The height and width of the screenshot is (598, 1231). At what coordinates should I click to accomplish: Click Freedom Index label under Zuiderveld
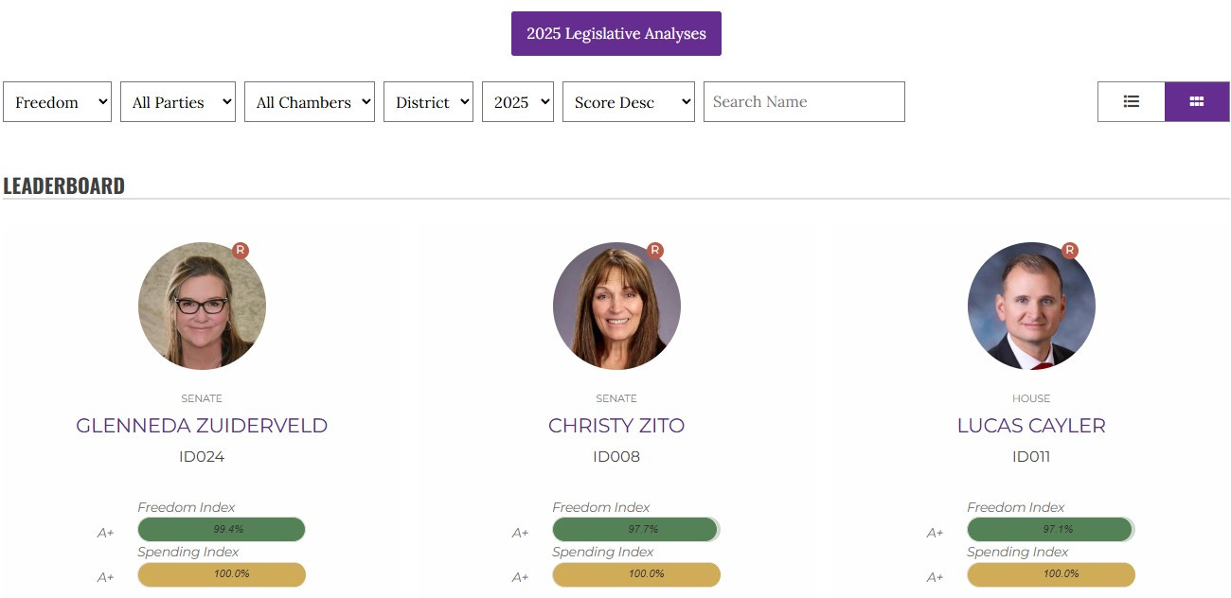click(187, 507)
